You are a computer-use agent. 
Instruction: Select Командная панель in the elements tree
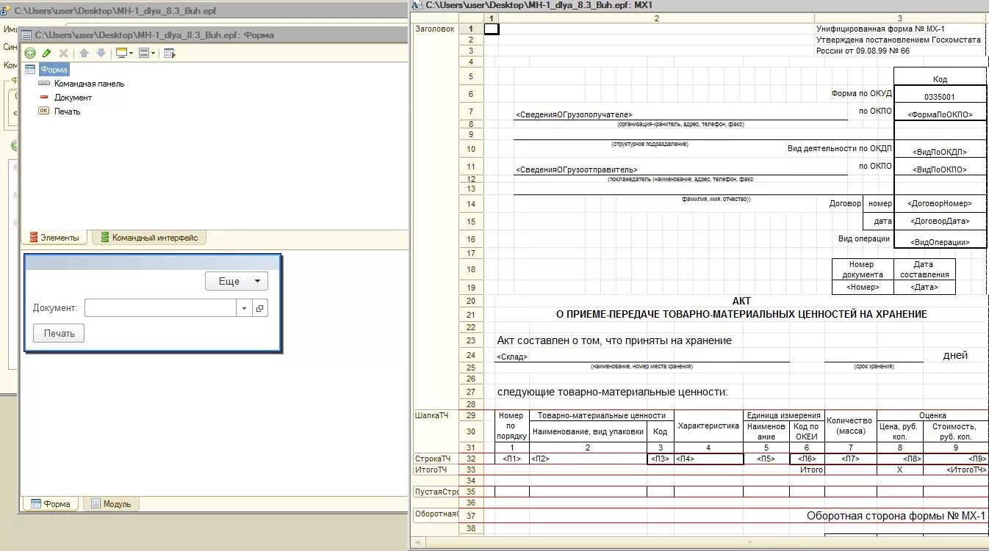[89, 84]
